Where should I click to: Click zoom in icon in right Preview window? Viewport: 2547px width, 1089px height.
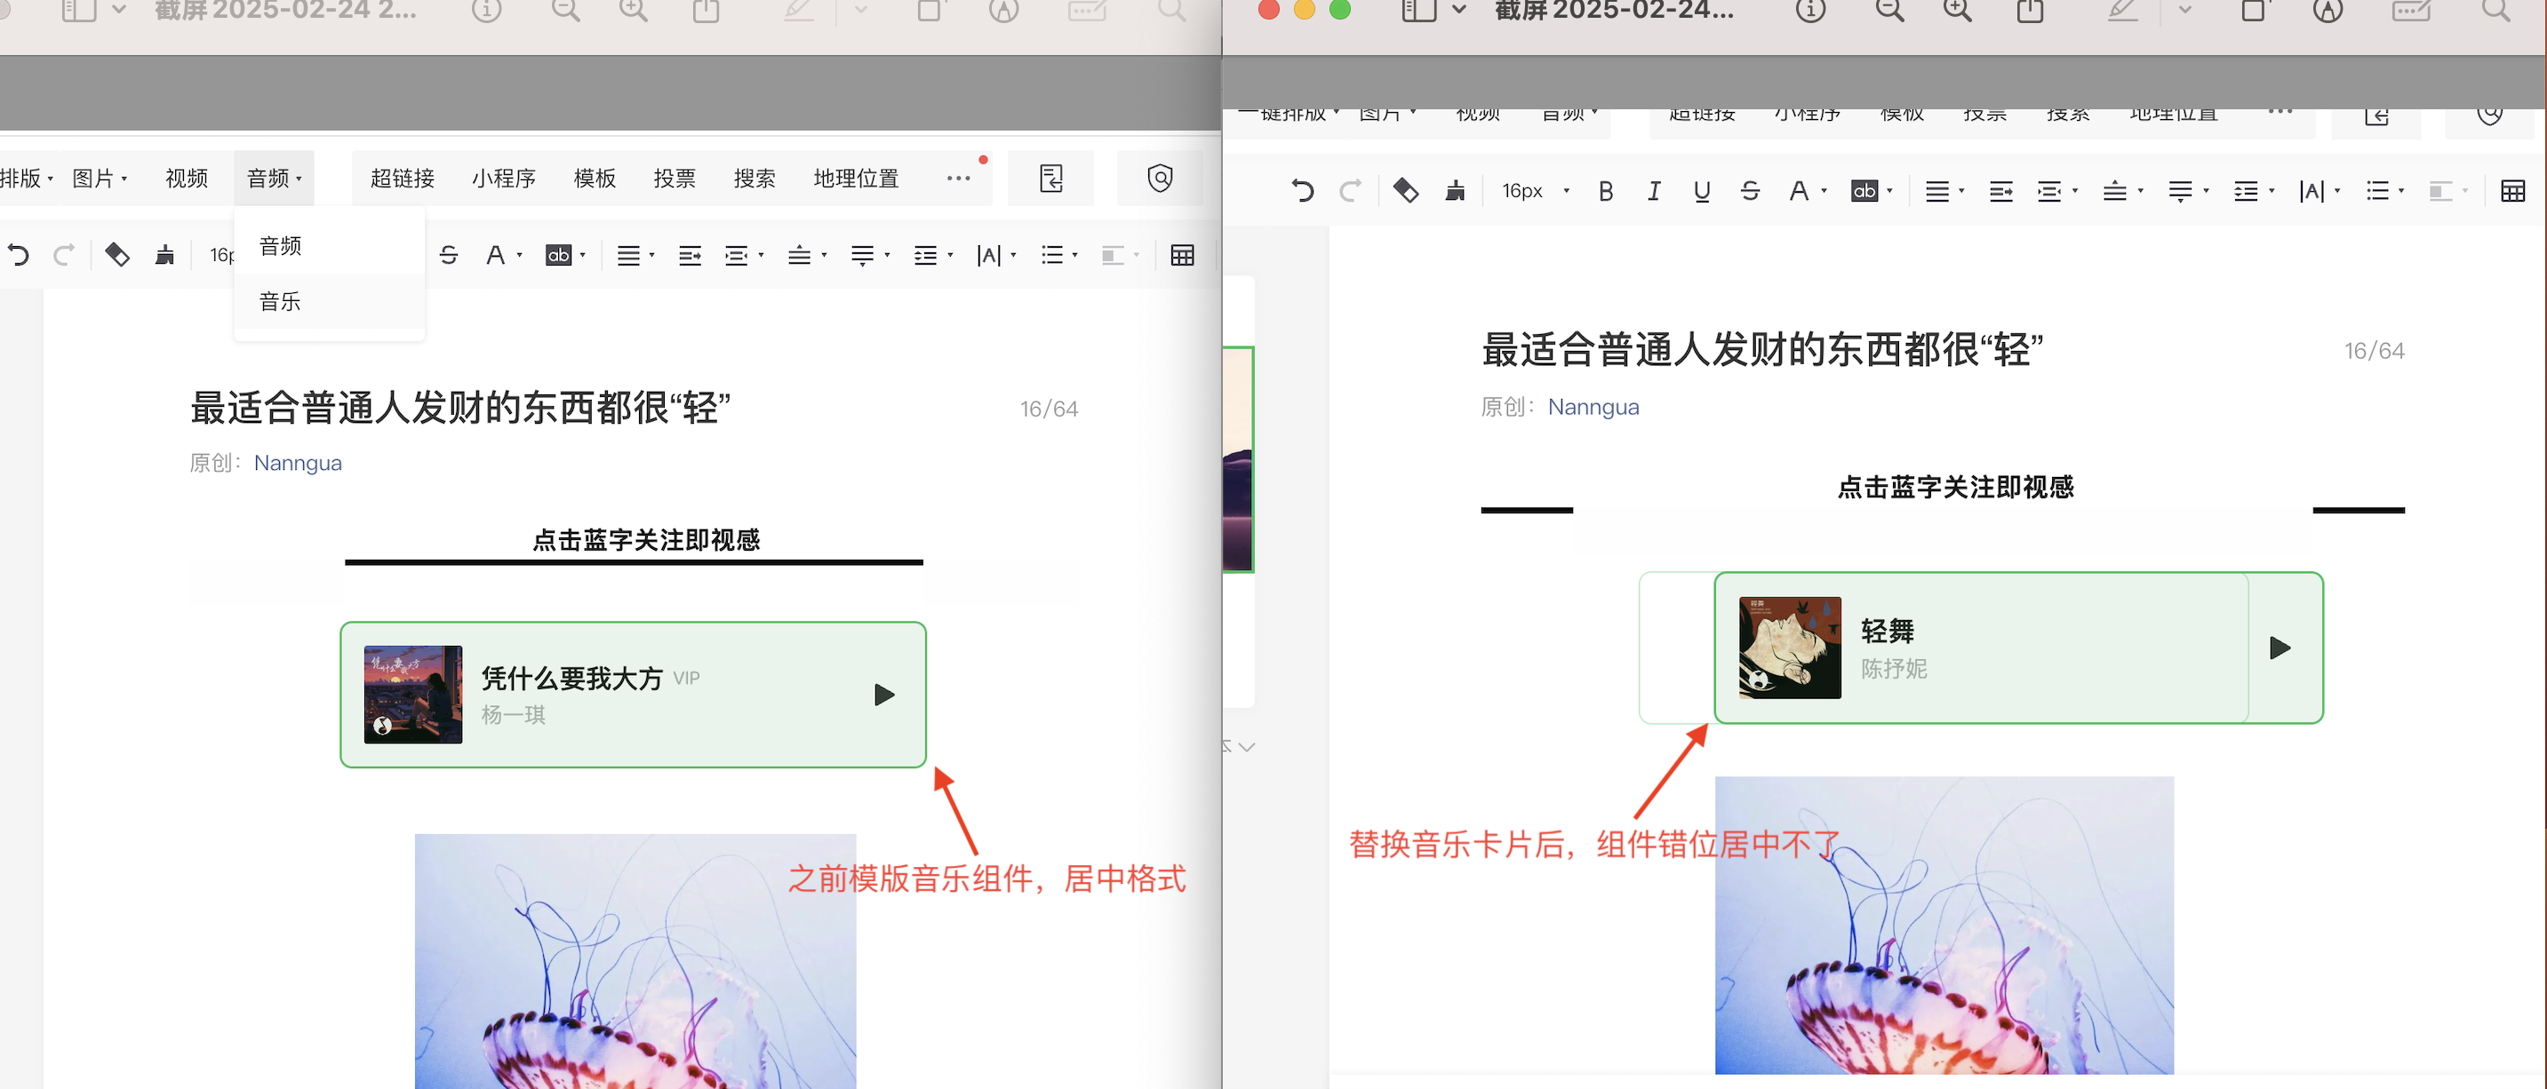1958,11
